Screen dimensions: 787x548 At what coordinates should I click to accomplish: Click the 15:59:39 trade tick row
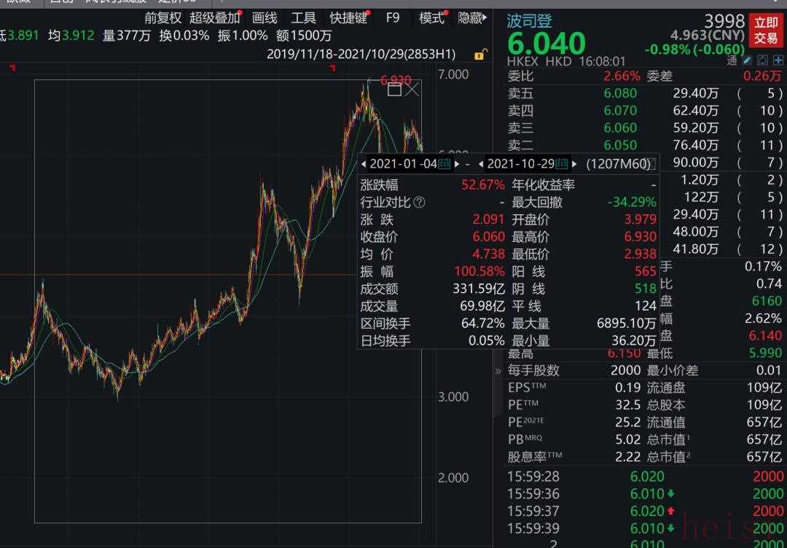645,528
